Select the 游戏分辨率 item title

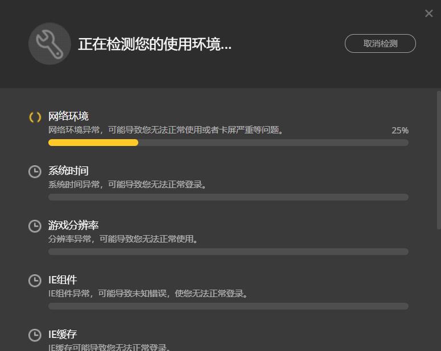tap(73, 225)
